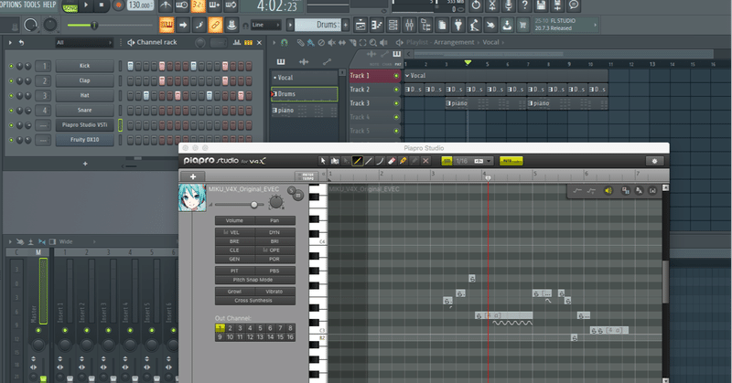
Task: Open the All channel filter dropdown
Action: click(84, 42)
